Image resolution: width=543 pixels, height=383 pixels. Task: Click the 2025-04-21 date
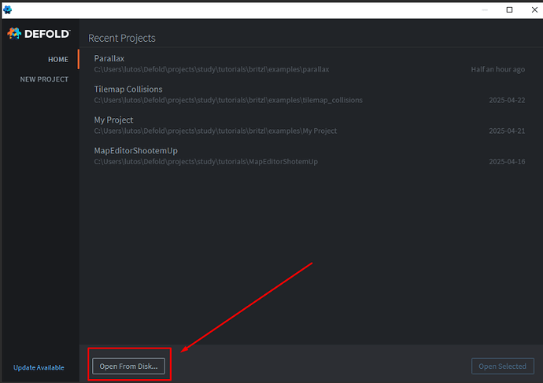click(507, 131)
